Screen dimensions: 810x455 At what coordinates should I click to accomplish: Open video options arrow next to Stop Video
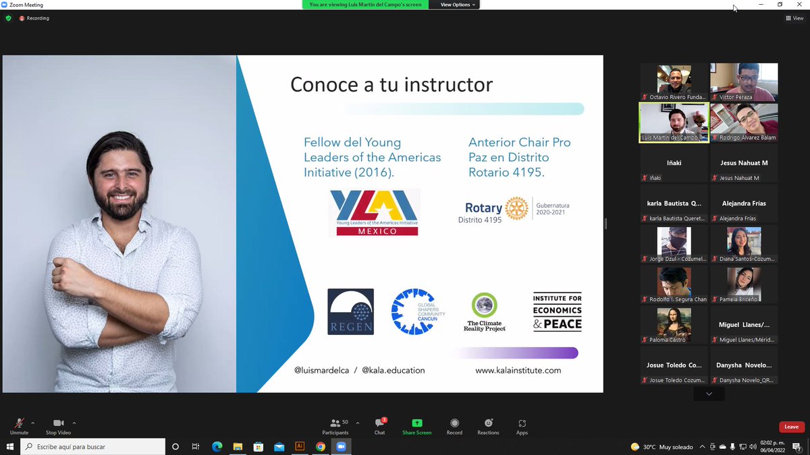coord(74,423)
